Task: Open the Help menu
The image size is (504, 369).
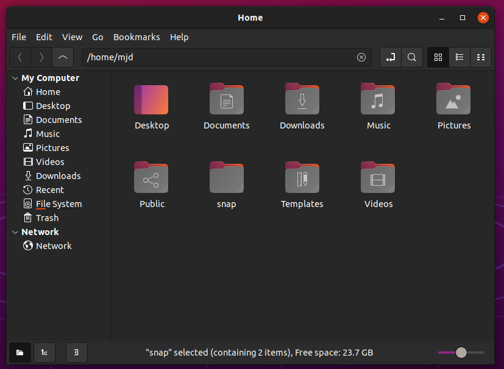Action: tap(179, 37)
